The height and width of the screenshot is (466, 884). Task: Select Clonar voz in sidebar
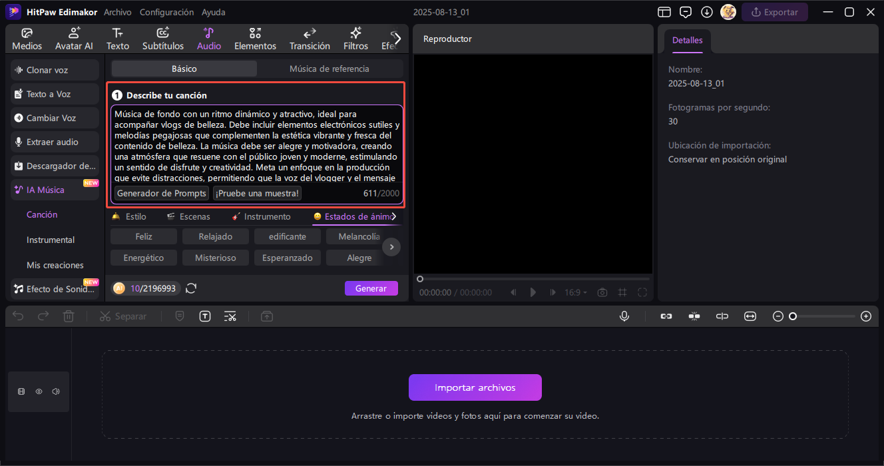coord(55,70)
